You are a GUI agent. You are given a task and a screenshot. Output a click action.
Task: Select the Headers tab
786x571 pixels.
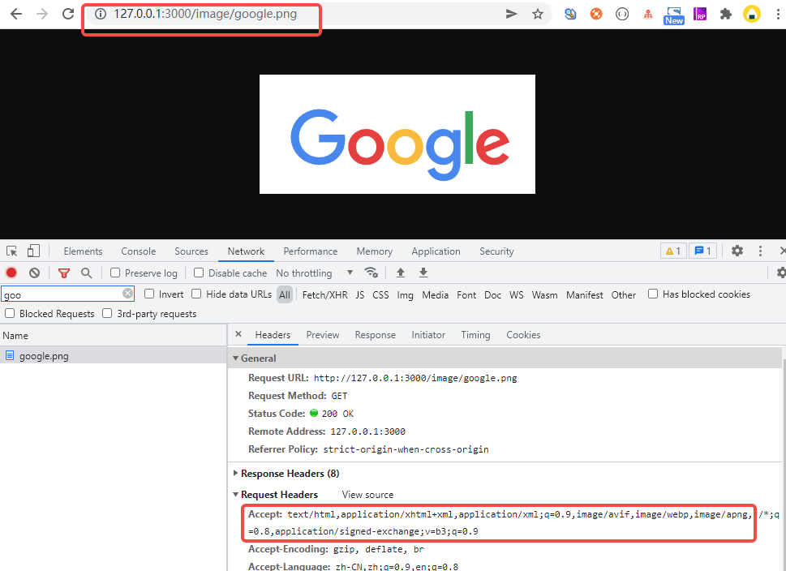[x=273, y=335]
